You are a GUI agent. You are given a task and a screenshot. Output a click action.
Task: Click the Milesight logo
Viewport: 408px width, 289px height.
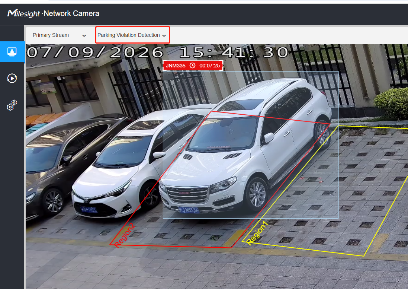tap(24, 13)
